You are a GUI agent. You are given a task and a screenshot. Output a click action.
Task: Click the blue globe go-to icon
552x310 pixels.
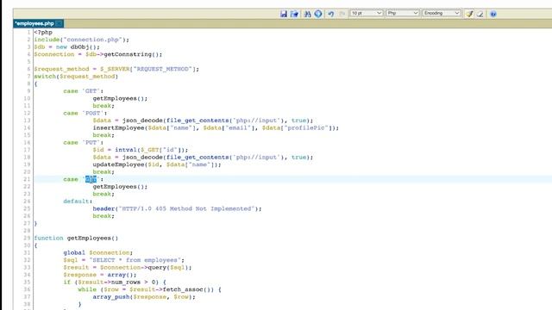pyautogui.click(x=318, y=14)
